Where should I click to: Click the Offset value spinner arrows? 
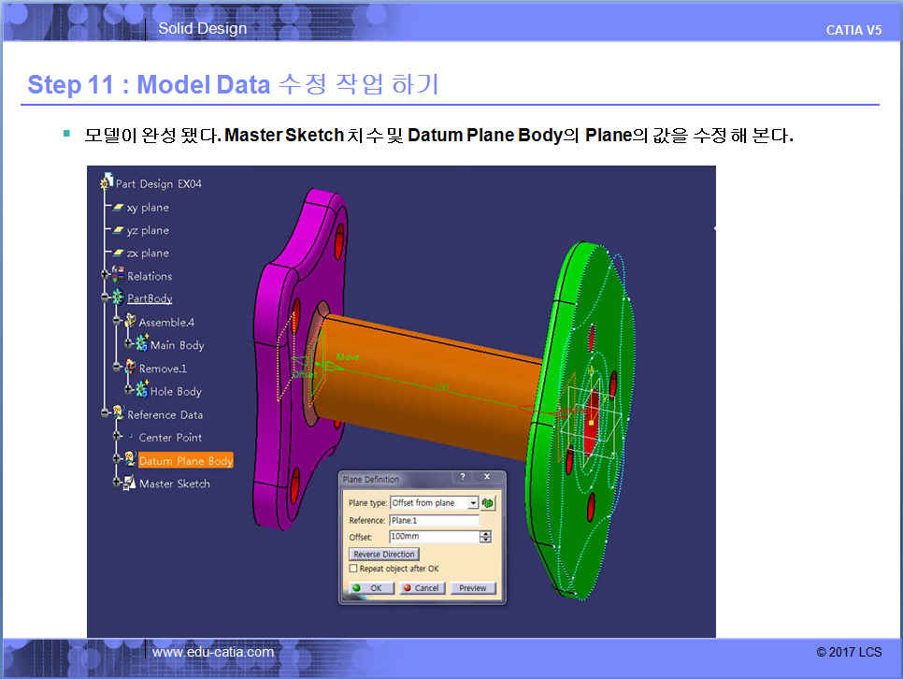point(485,537)
